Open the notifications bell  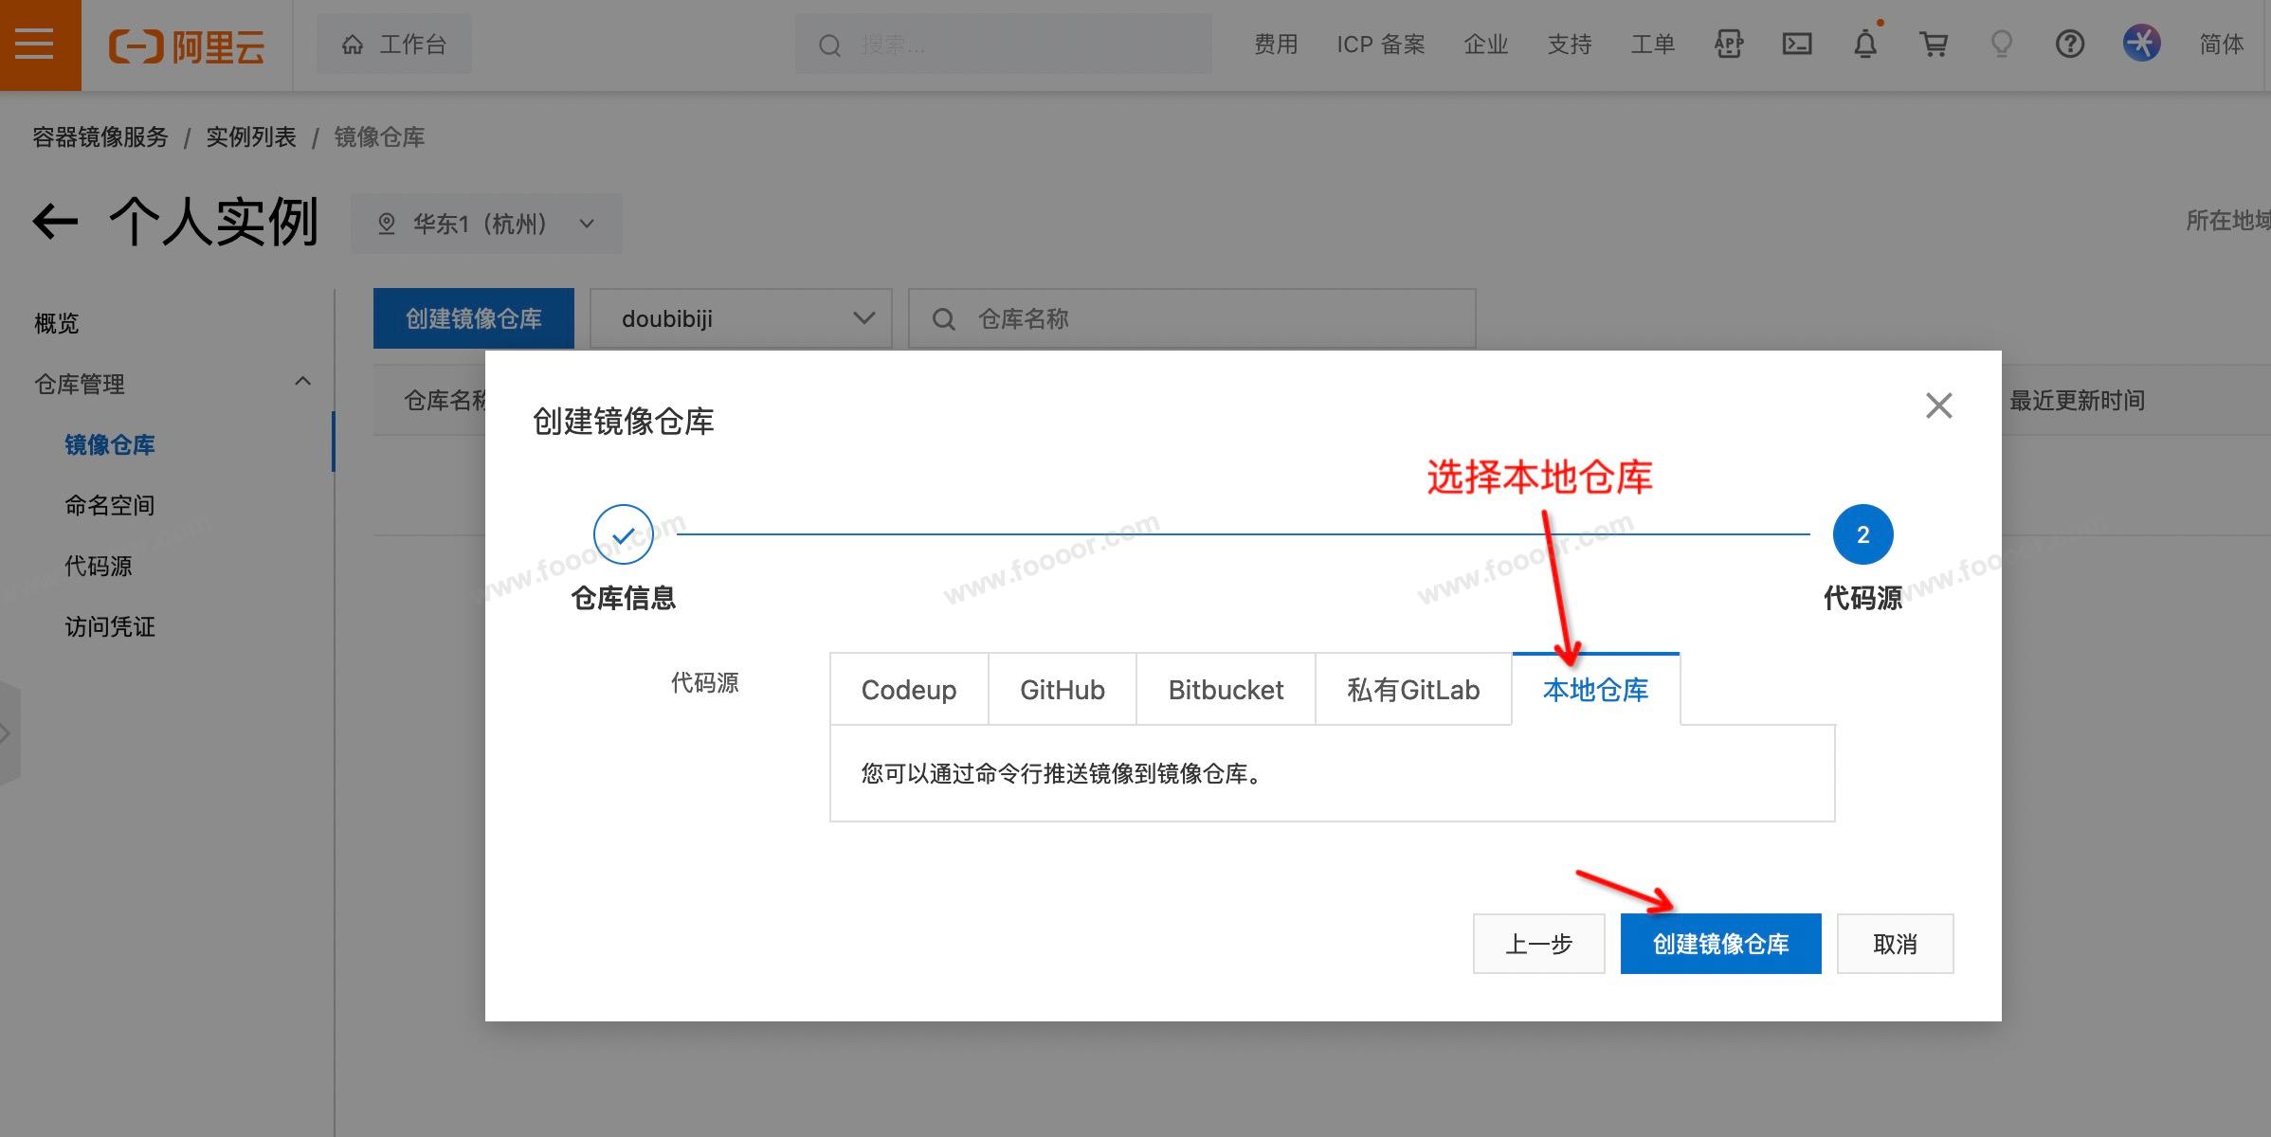(x=1864, y=45)
